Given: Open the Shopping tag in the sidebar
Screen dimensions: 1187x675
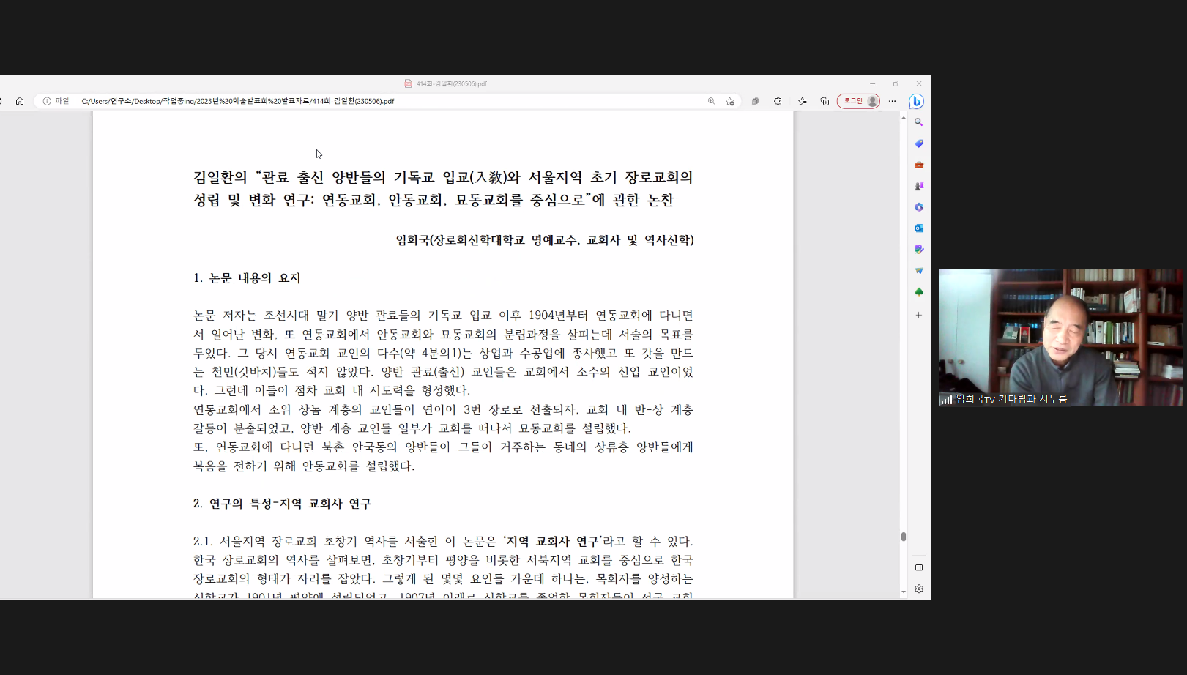Looking at the screenshot, I should [x=919, y=143].
